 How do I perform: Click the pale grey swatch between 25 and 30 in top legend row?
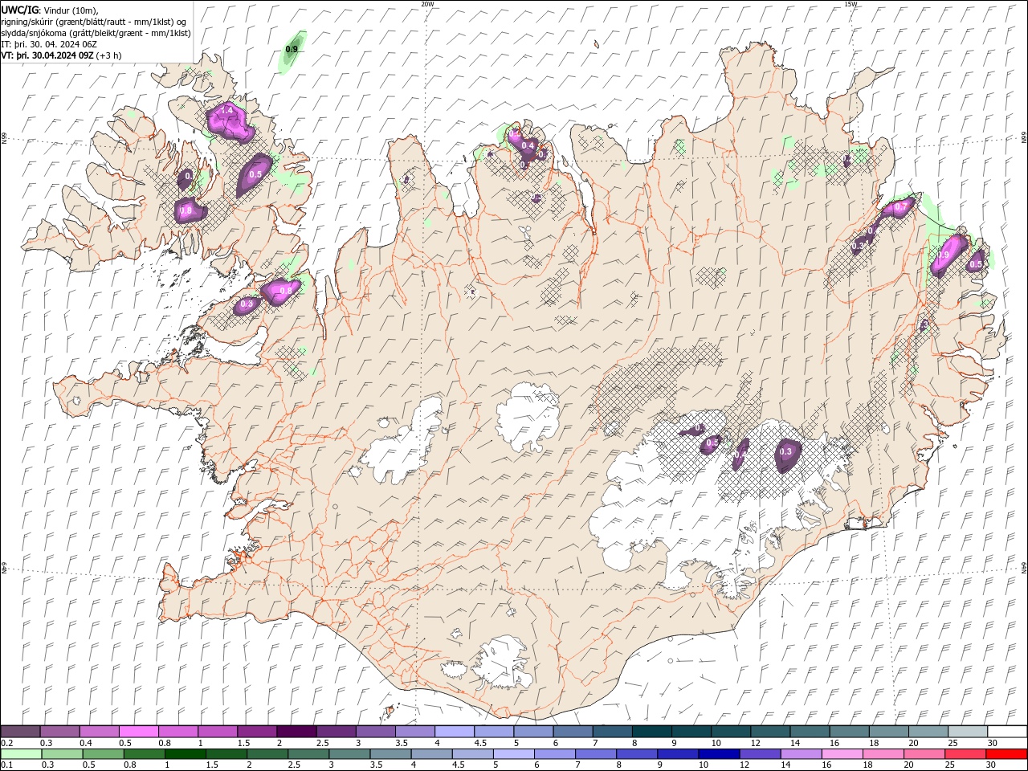(967, 732)
